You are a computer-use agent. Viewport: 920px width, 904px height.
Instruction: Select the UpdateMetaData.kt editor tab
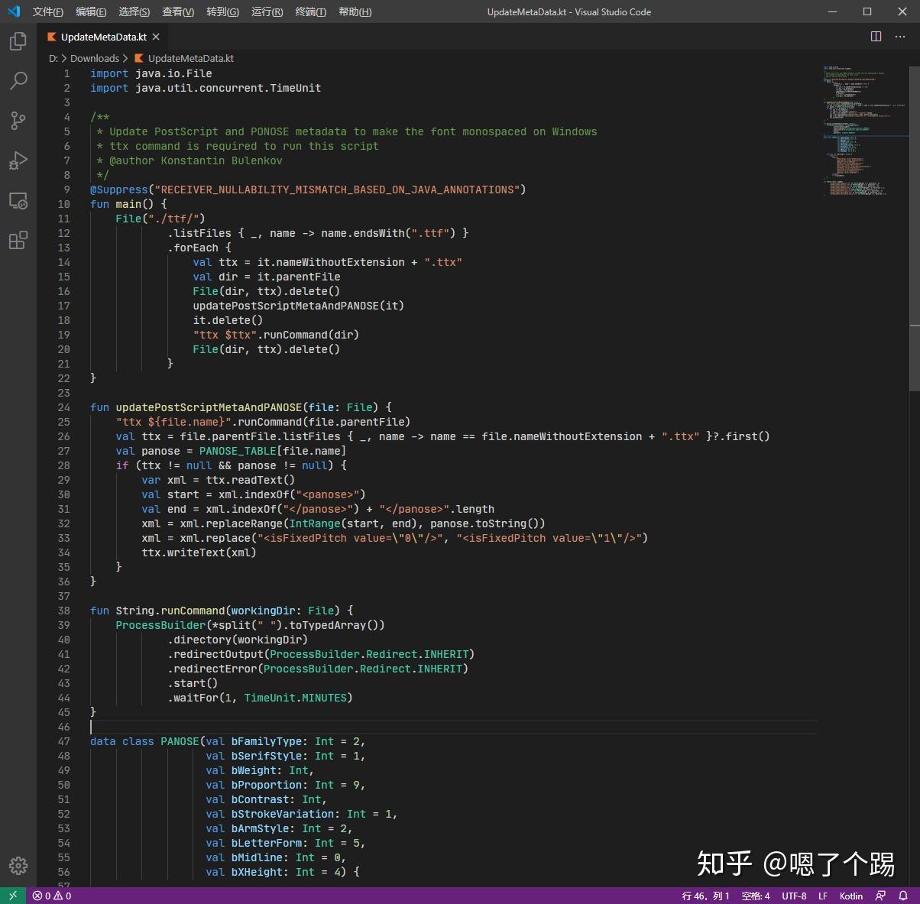103,36
